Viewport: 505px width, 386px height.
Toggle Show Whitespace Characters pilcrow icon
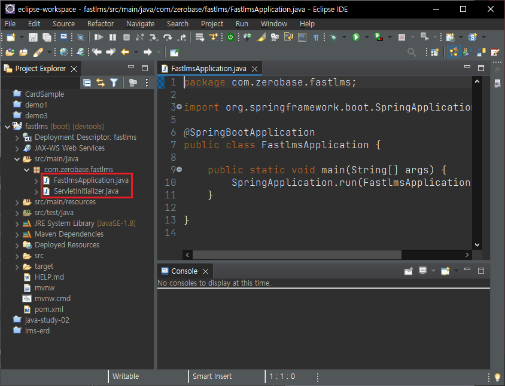(x=316, y=38)
